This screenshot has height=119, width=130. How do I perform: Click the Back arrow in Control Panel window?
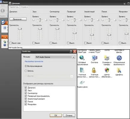click(x=3, y=10)
